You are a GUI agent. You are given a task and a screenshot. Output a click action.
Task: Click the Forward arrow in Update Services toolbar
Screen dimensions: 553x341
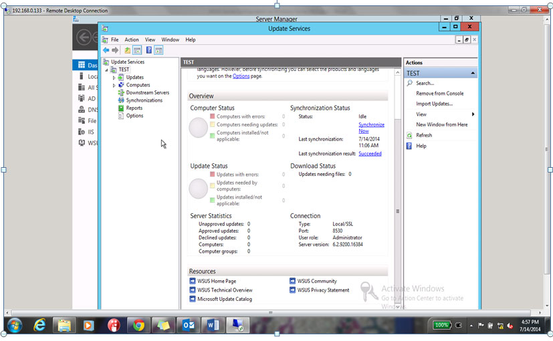(115, 50)
